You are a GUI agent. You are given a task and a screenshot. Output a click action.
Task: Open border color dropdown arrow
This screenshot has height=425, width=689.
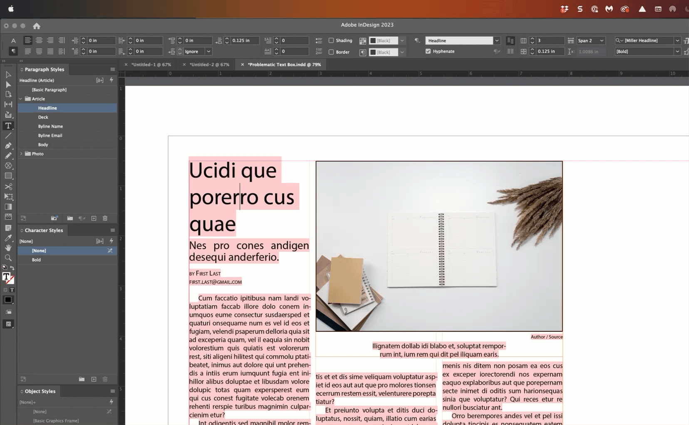click(402, 52)
